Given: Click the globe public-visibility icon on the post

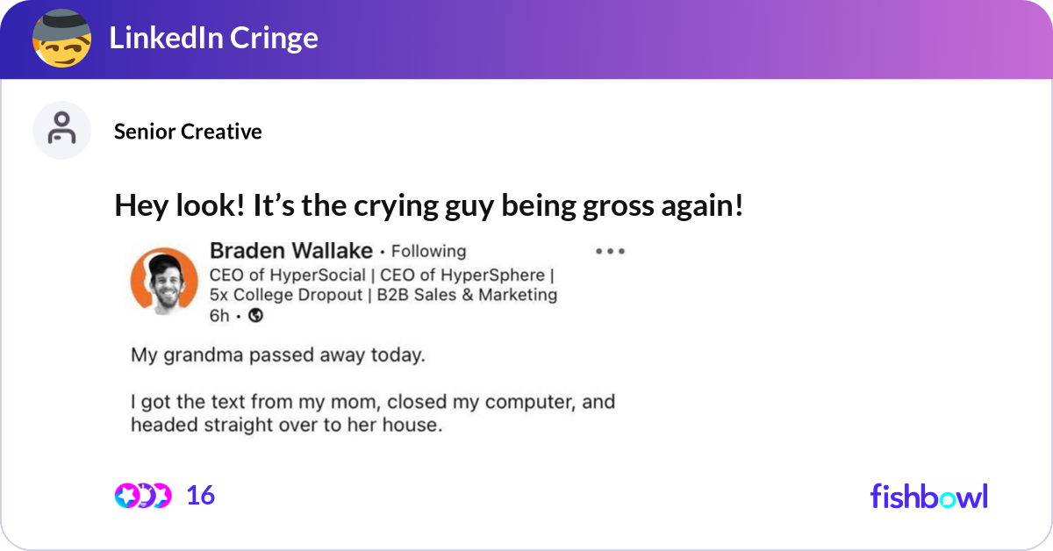Looking at the screenshot, I should (x=254, y=316).
